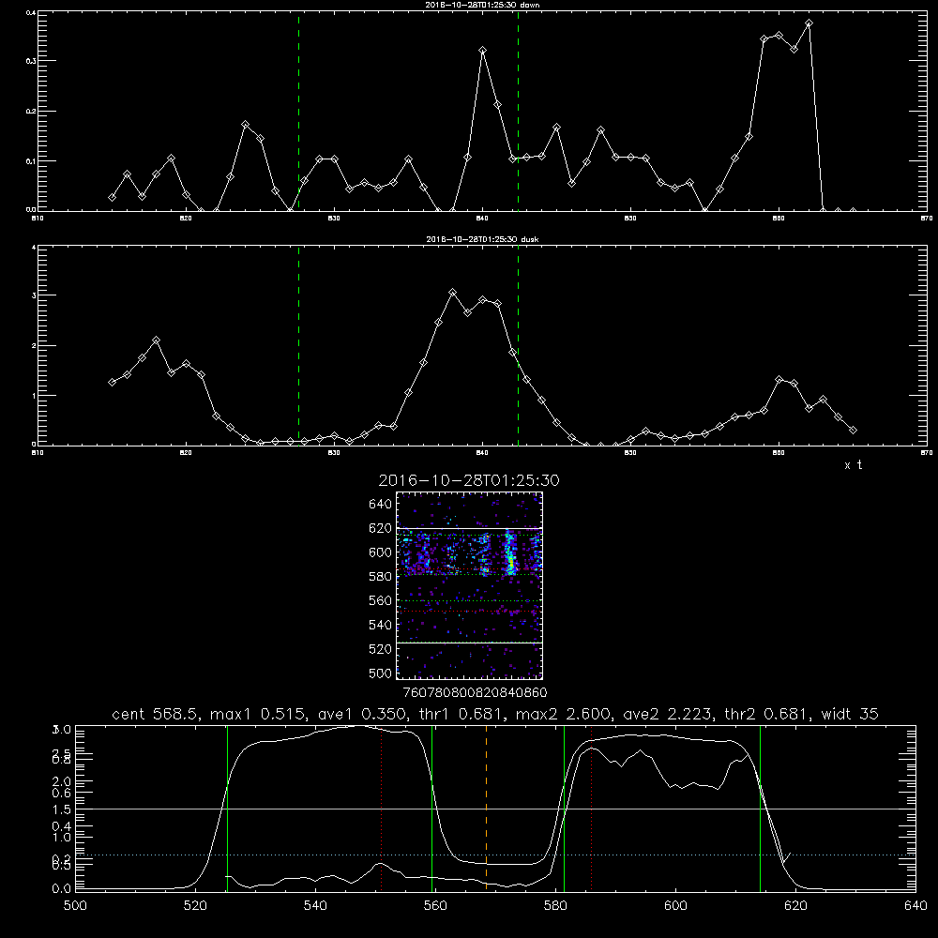Click the '2016-10-28T01:25:30' title above the color image

(x=468, y=480)
